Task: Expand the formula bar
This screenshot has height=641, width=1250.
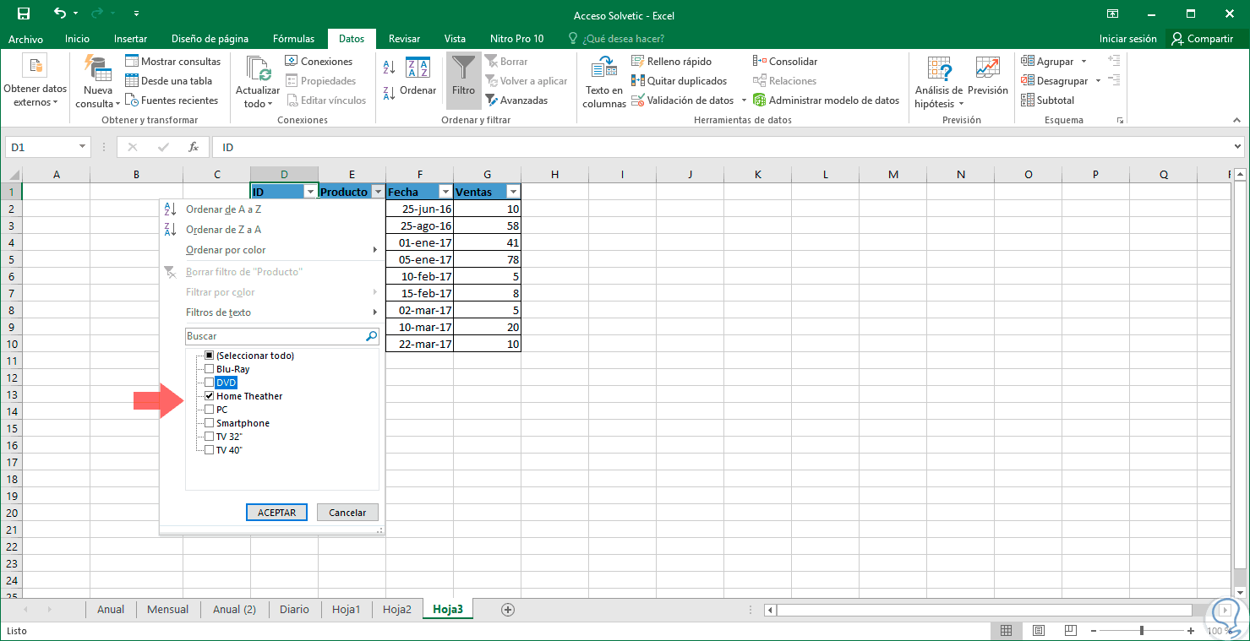Action: [x=1239, y=147]
